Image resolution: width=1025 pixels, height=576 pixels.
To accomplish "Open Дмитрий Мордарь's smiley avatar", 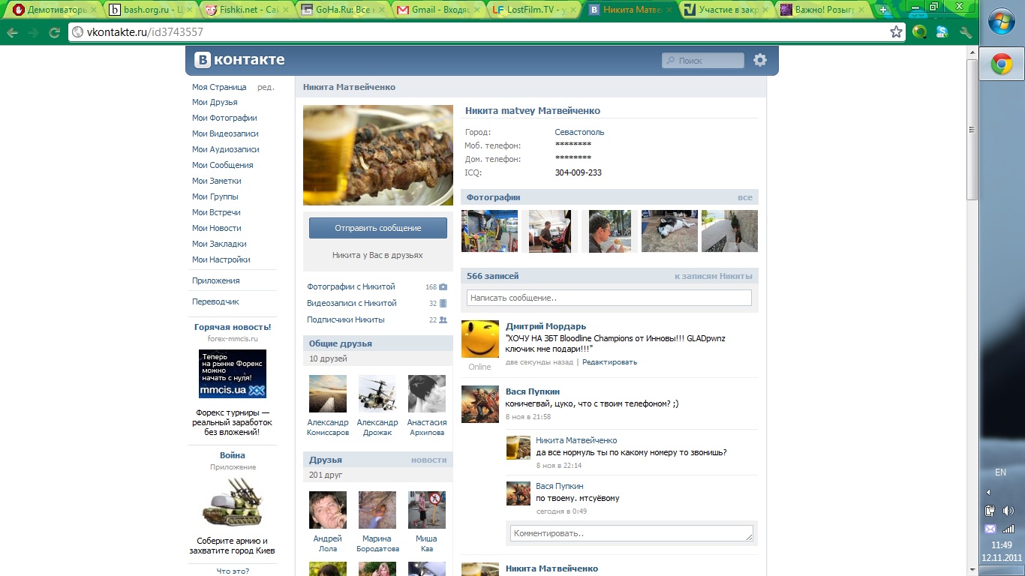I will pyautogui.click(x=479, y=339).
